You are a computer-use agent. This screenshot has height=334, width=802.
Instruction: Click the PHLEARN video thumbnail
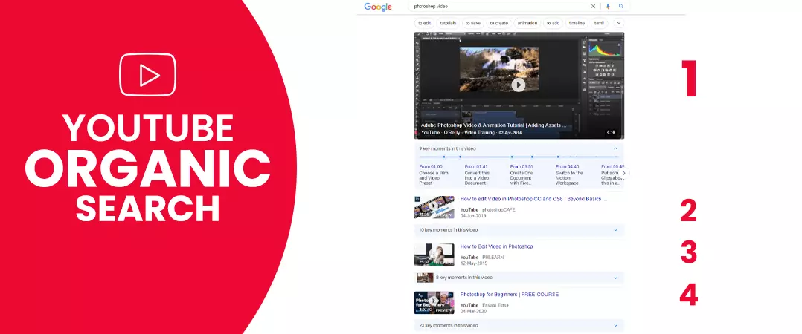tap(434, 255)
